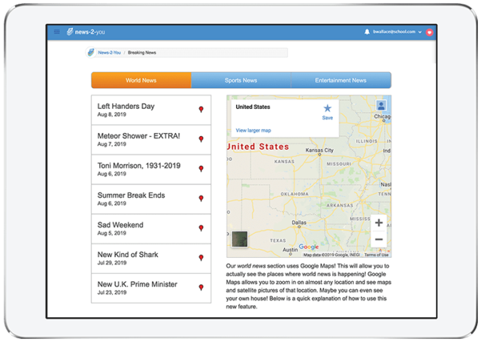The width and height of the screenshot is (481, 342).
Task: Click the map account profile icon
Action: tap(382, 105)
